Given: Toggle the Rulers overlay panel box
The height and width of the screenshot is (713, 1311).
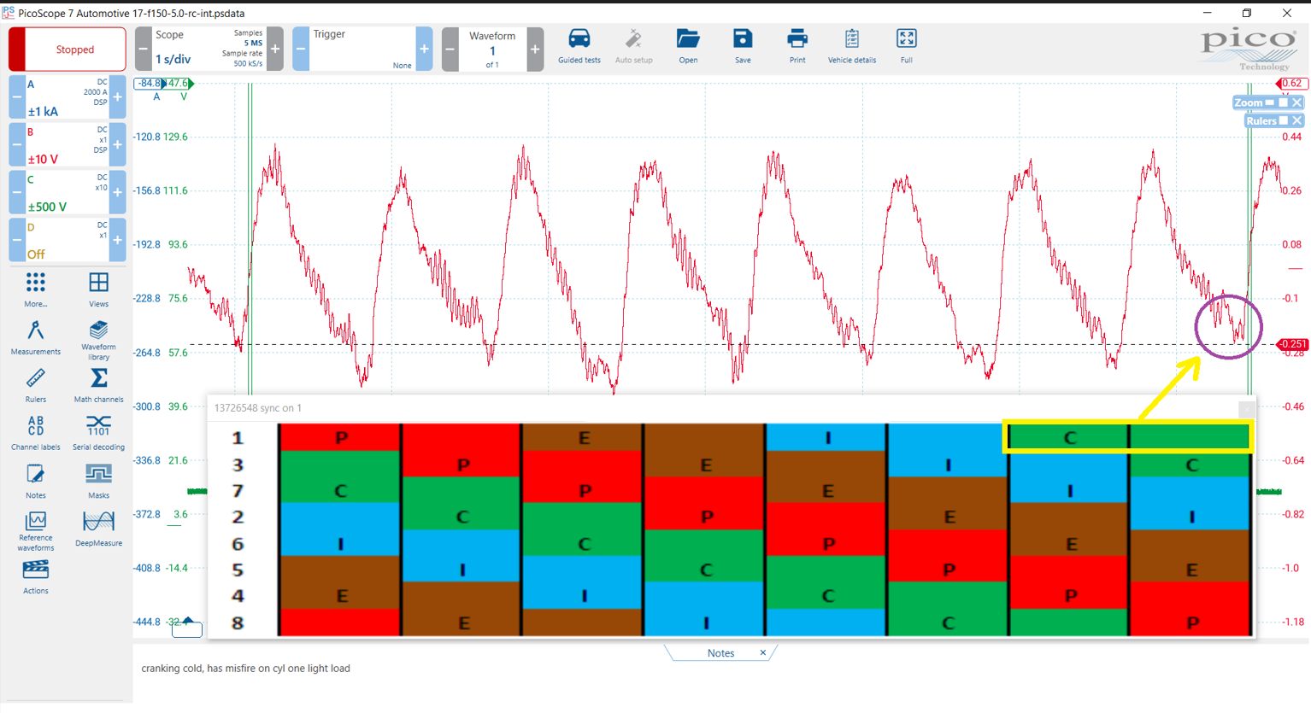Looking at the screenshot, I should [1283, 120].
